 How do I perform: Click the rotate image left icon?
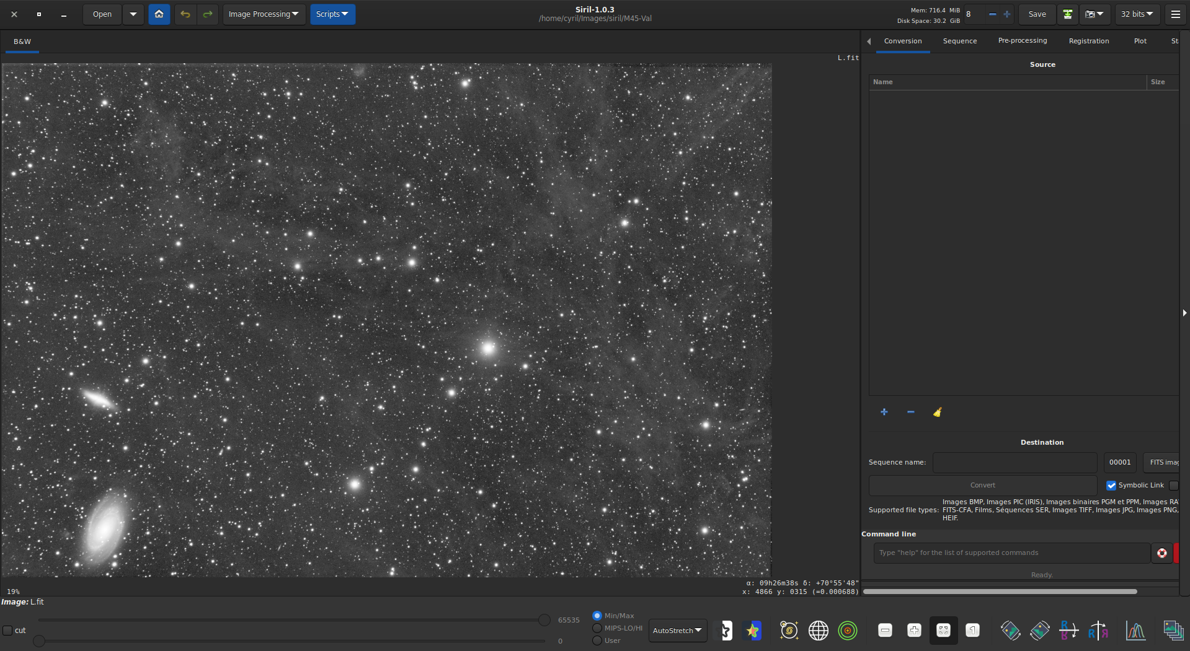click(1011, 630)
